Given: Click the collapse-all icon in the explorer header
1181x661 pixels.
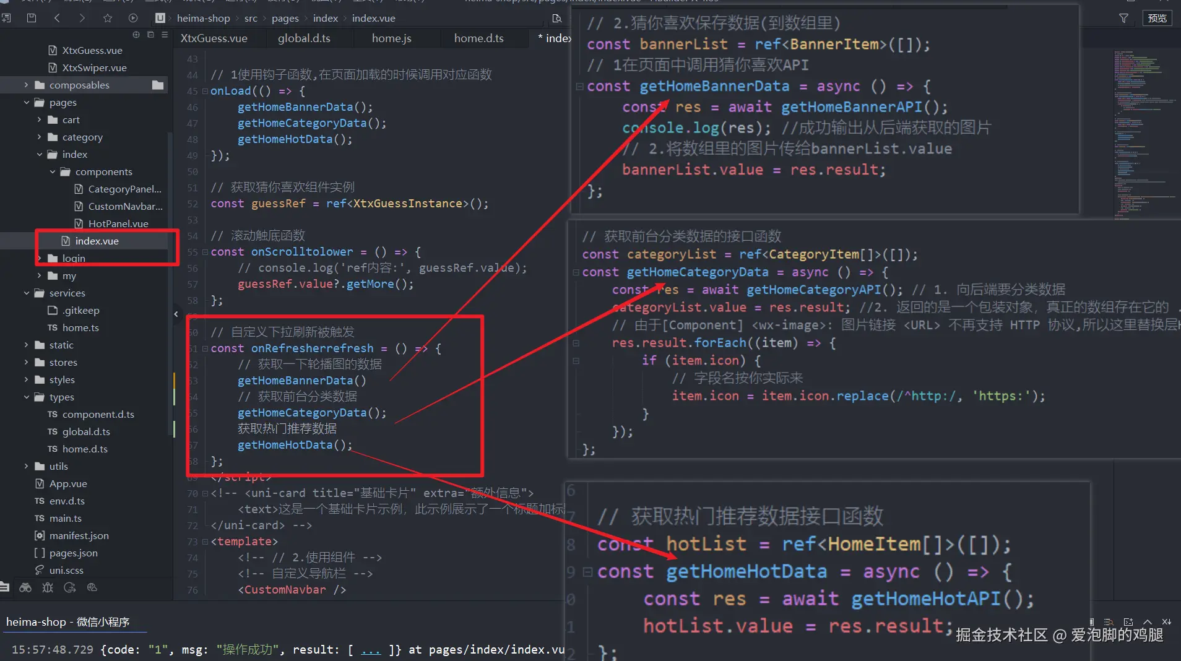Looking at the screenshot, I should pyautogui.click(x=150, y=35).
